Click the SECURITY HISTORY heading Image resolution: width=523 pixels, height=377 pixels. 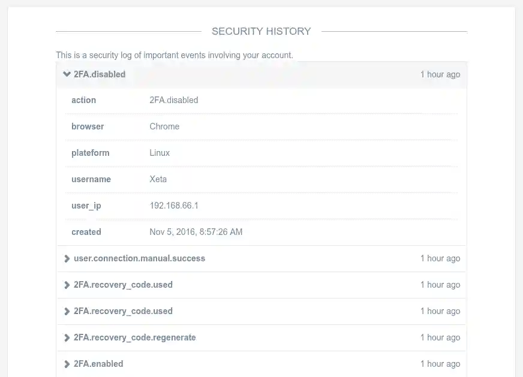261,31
